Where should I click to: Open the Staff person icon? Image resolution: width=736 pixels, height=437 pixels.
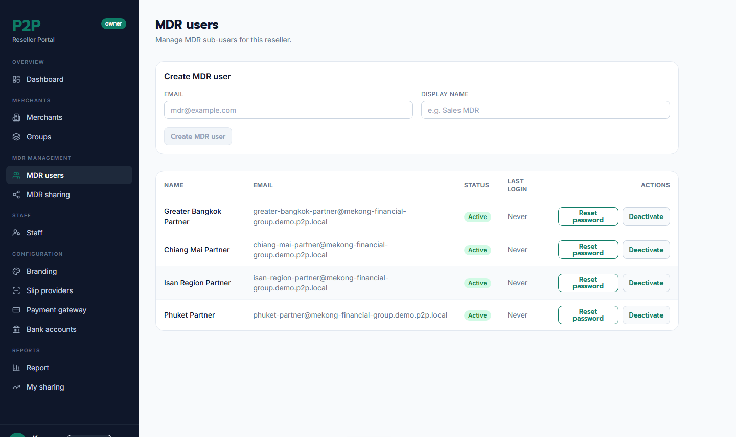tap(16, 233)
